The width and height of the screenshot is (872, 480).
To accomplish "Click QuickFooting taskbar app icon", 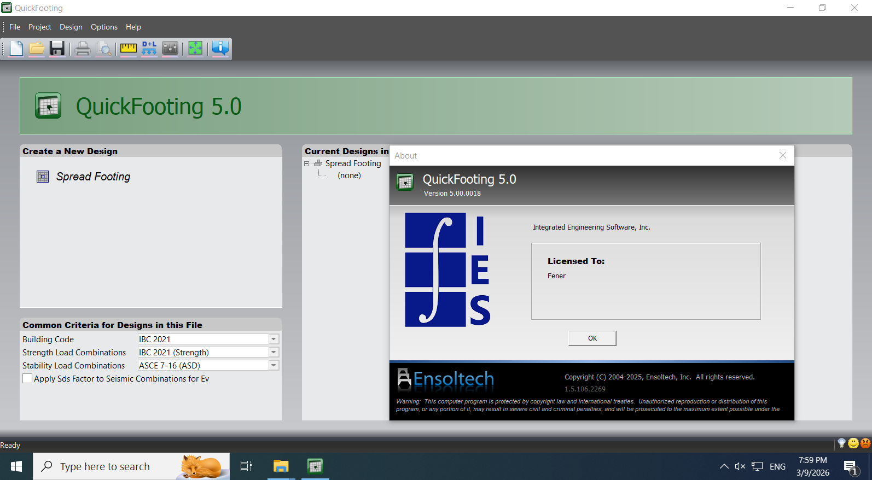I will [315, 466].
